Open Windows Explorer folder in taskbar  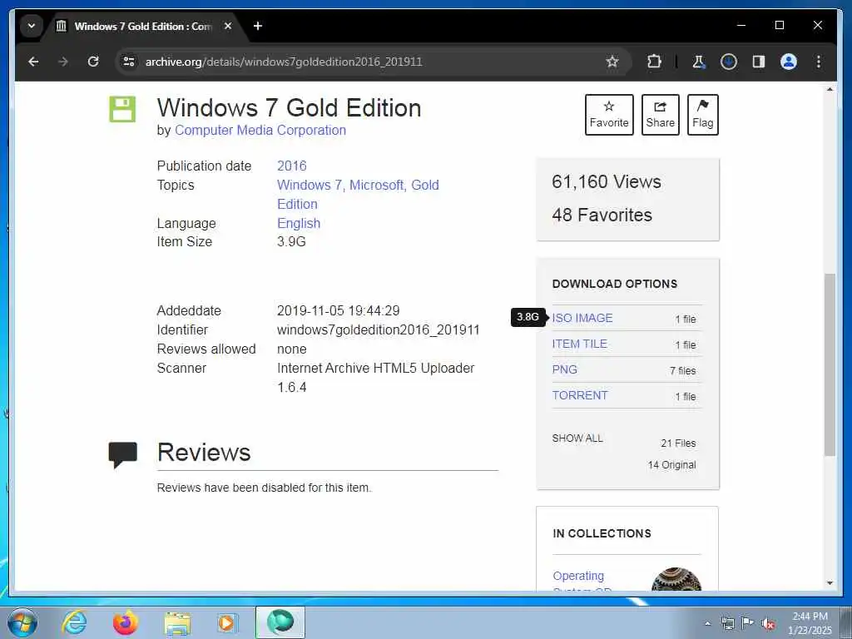tap(177, 622)
